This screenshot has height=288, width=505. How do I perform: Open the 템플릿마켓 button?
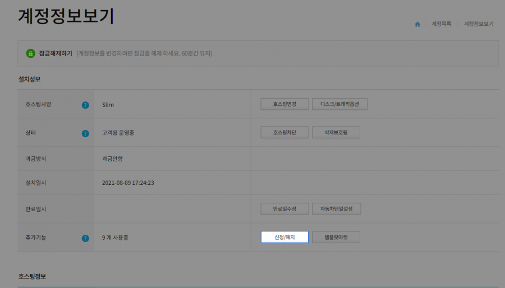tap(336, 238)
